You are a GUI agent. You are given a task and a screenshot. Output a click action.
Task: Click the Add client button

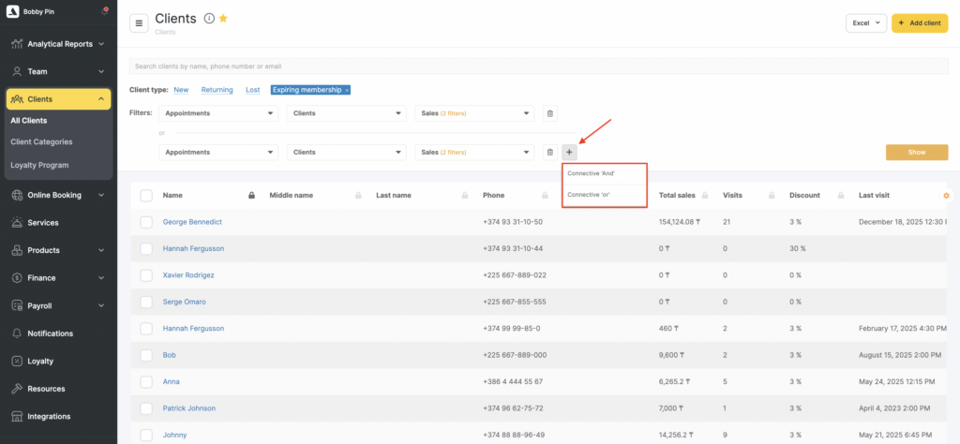coord(919,23)
